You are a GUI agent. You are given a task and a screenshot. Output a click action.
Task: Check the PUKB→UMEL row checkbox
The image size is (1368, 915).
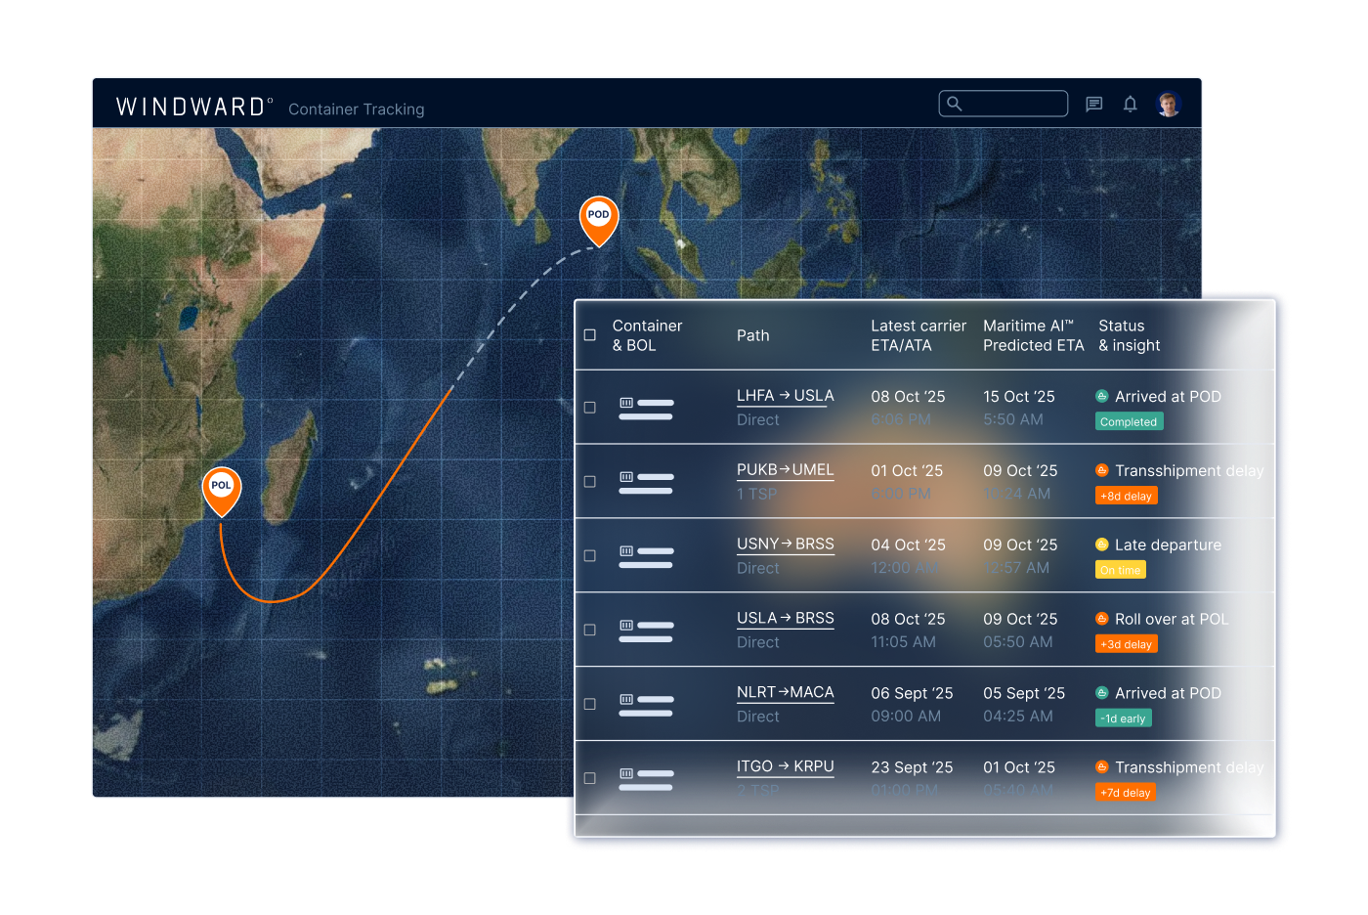[589, 482]
